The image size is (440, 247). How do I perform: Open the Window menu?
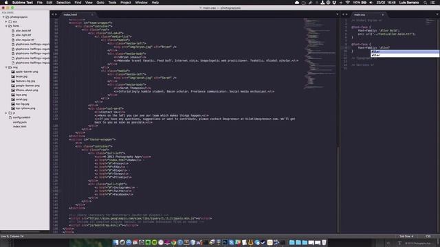click(x=141, y=3)
